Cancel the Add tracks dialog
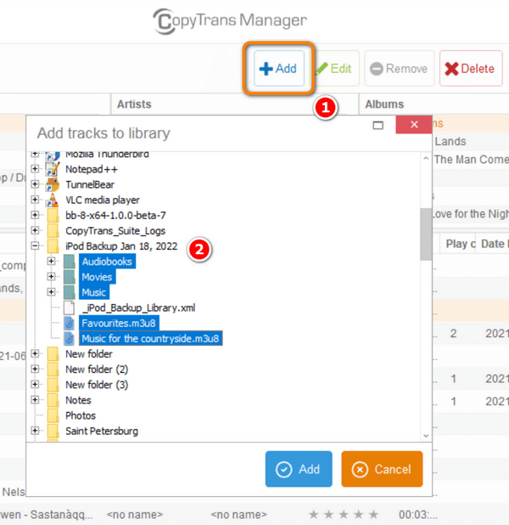 point(382,469)
